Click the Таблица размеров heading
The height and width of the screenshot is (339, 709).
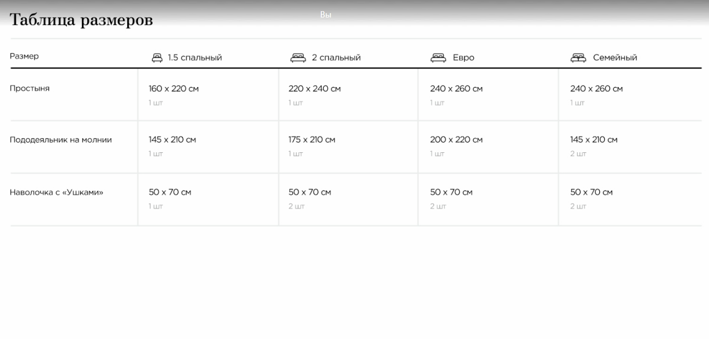click(81, 20)
